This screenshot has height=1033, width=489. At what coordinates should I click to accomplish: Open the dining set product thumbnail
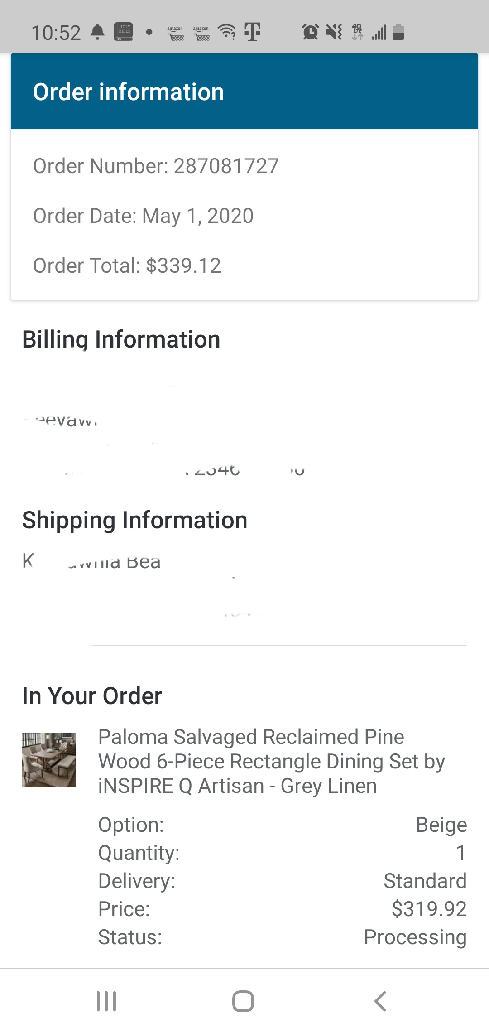point(49,760)
